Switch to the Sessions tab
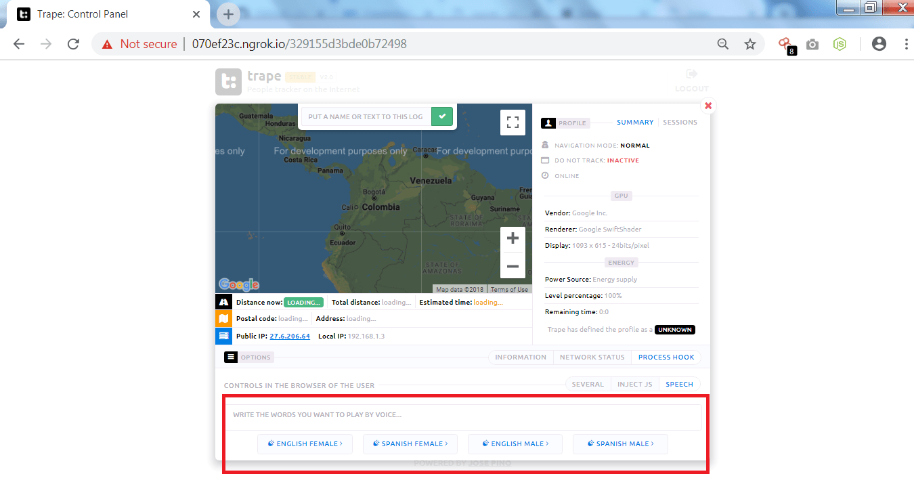This screenshot has width=914, height=478. click(680, 123)
